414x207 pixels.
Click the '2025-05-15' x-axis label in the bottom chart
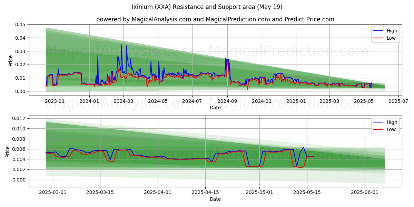tap(307, 193)
